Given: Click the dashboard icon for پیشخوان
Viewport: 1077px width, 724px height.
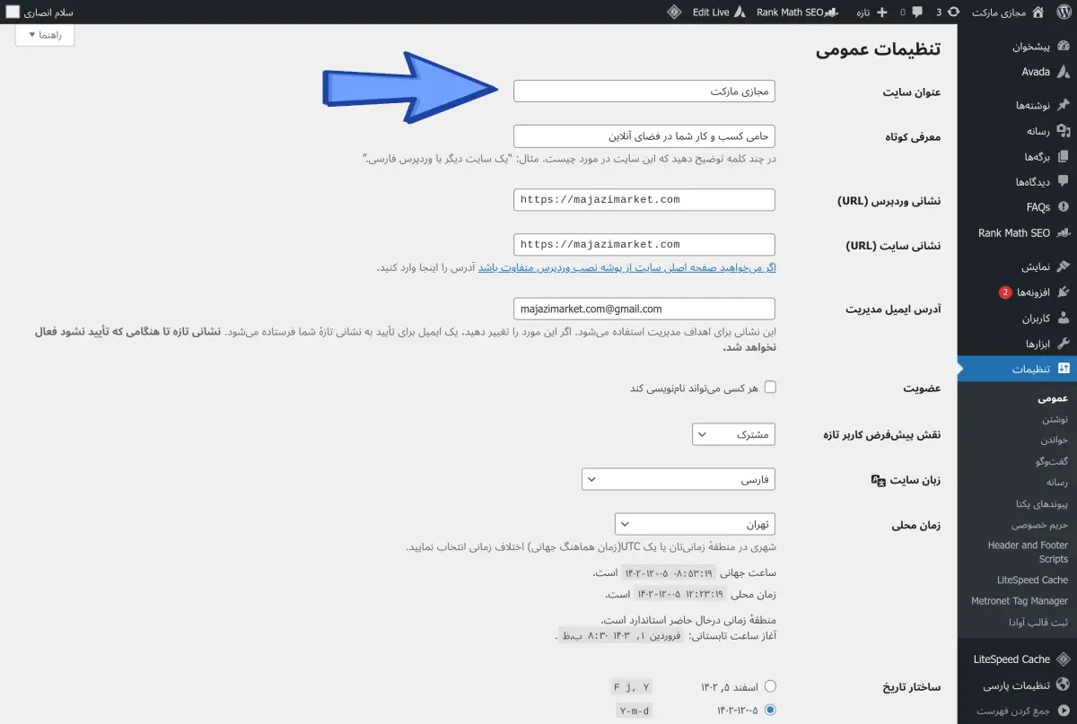Looking at the screenshot, I should pos(1064,46).
